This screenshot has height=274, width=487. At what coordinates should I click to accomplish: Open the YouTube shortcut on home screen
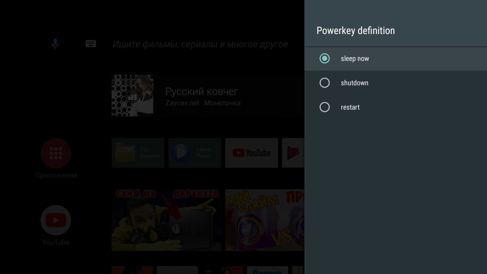[x=56, y=220]
